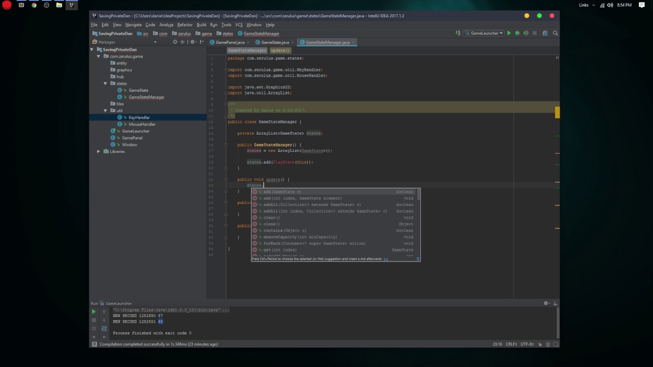Select clear() completion suggestion
This screenshot has width=653, height=367.
coord(335,218)
